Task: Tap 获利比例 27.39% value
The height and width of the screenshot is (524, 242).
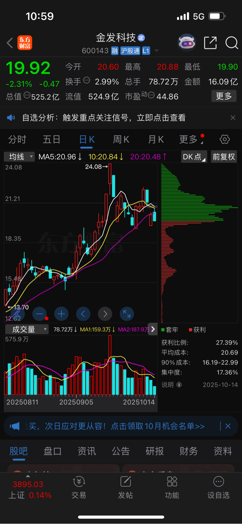Action: 227,343
